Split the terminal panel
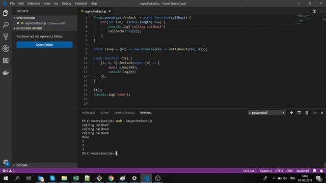Screen dimensions: 326x183 click(299, 113)
